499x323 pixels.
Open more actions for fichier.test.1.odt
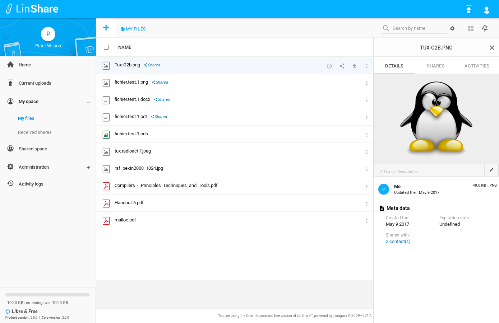pos(367,118)
